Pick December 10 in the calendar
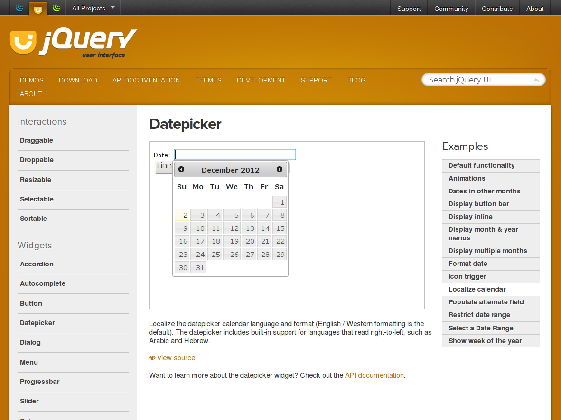This screenshot has width=561, height=420. click(x=198, y=228)
